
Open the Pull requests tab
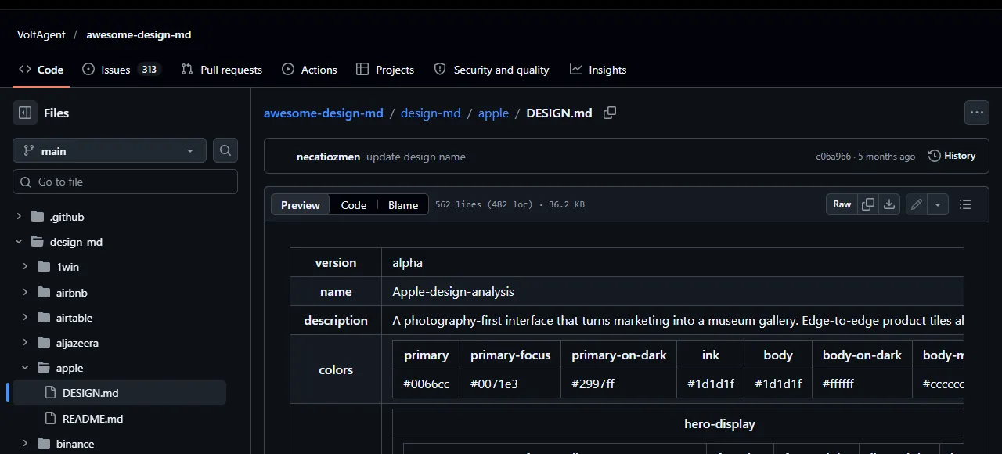(x=222, y=70)
